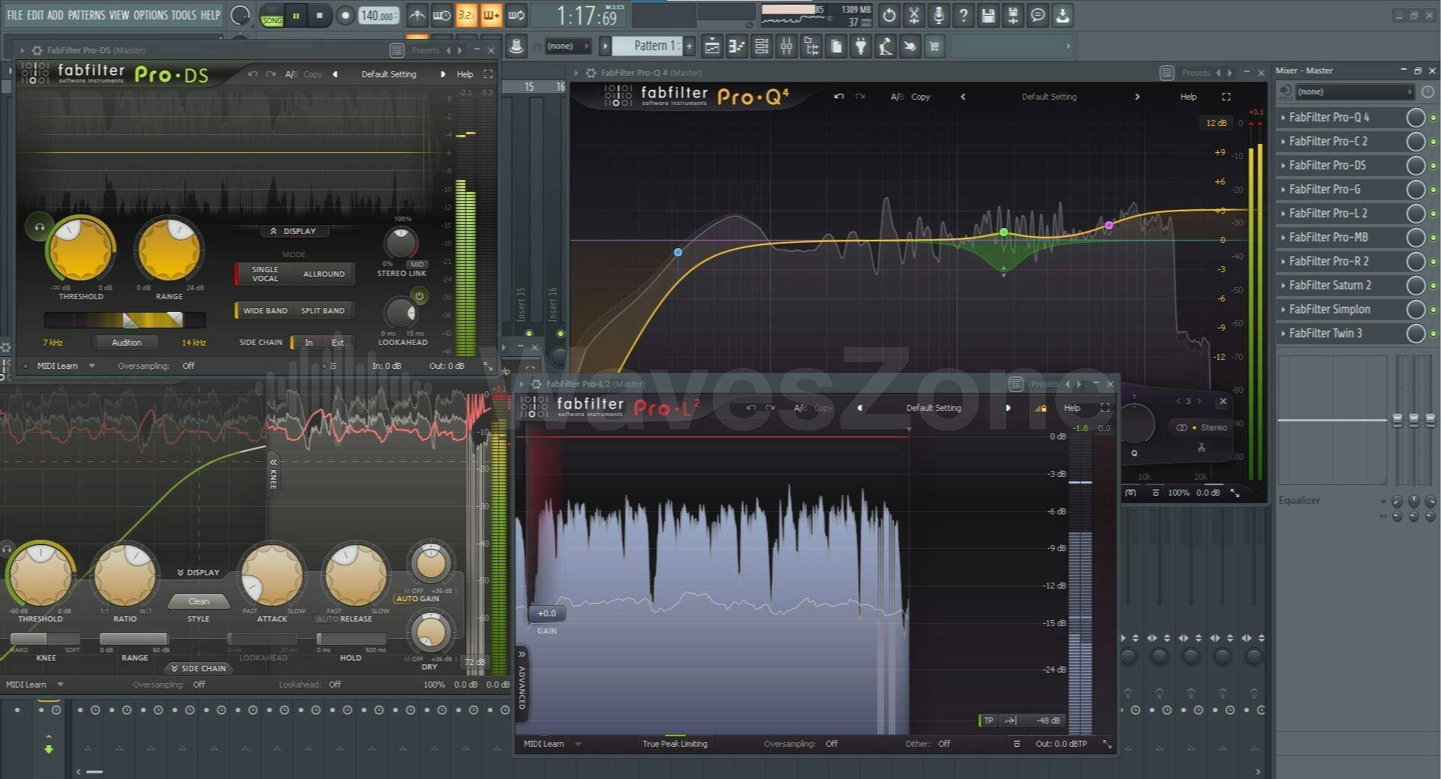1441x779 pixels.
Task: Switch Pro-DS mode to Allround
Action: (x=323, y=274)
